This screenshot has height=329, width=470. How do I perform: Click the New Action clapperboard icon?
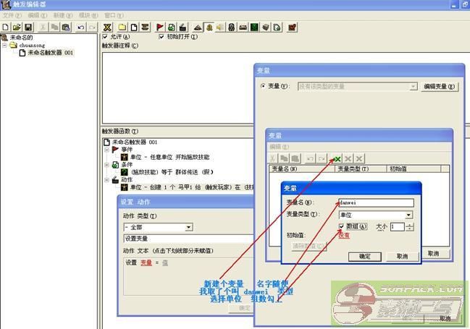183,27
